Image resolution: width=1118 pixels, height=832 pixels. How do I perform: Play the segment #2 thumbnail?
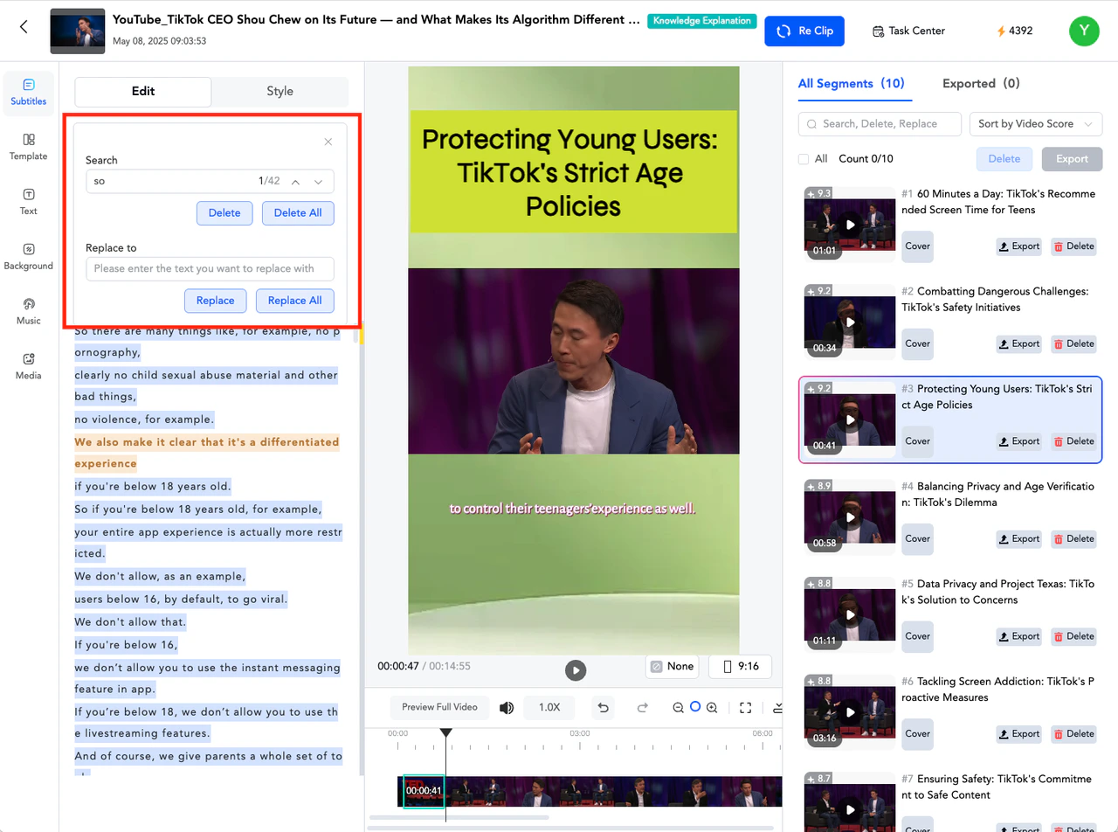coord(850,322)
